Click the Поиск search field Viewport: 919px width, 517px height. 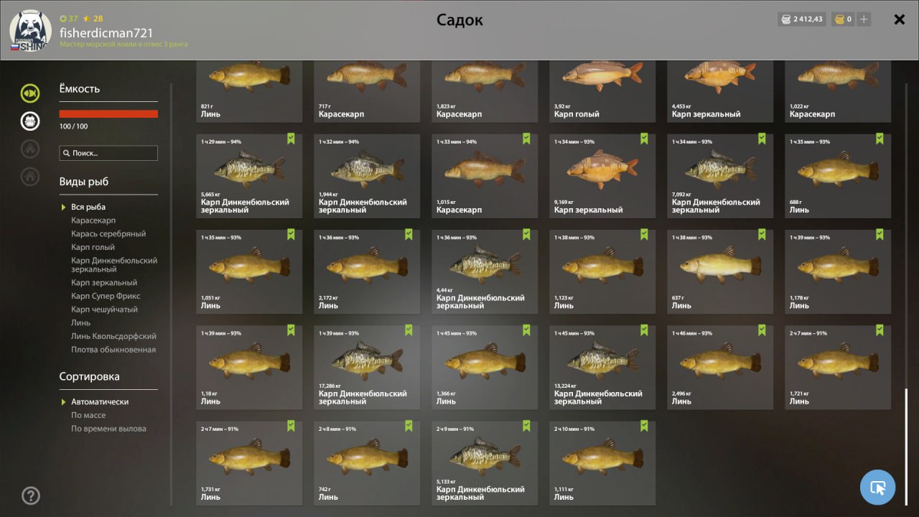108,153
